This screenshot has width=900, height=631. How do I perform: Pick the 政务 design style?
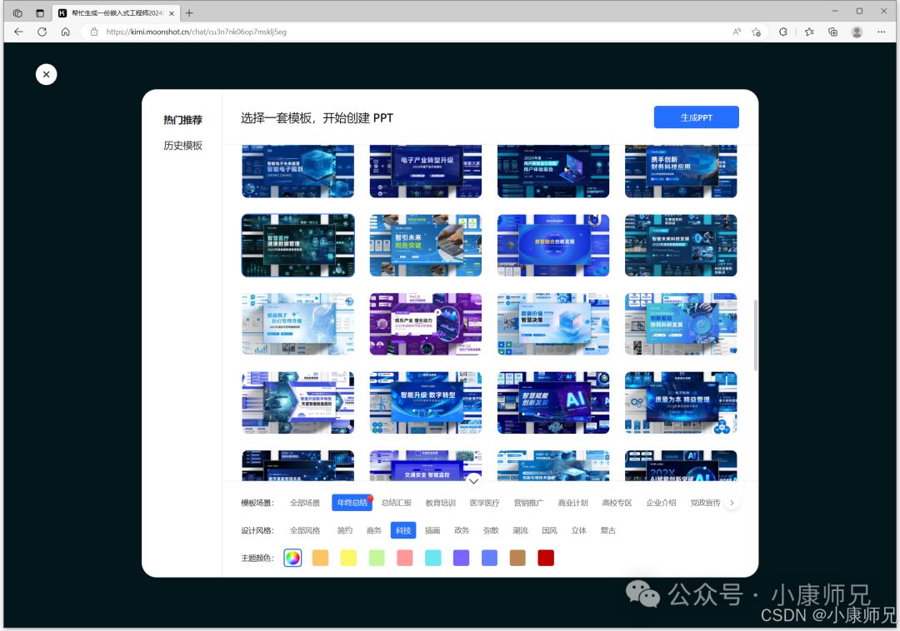(462, 530)
